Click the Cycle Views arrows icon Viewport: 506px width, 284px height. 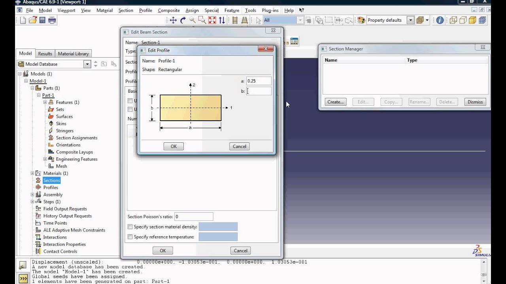click(x=222, y=20)
